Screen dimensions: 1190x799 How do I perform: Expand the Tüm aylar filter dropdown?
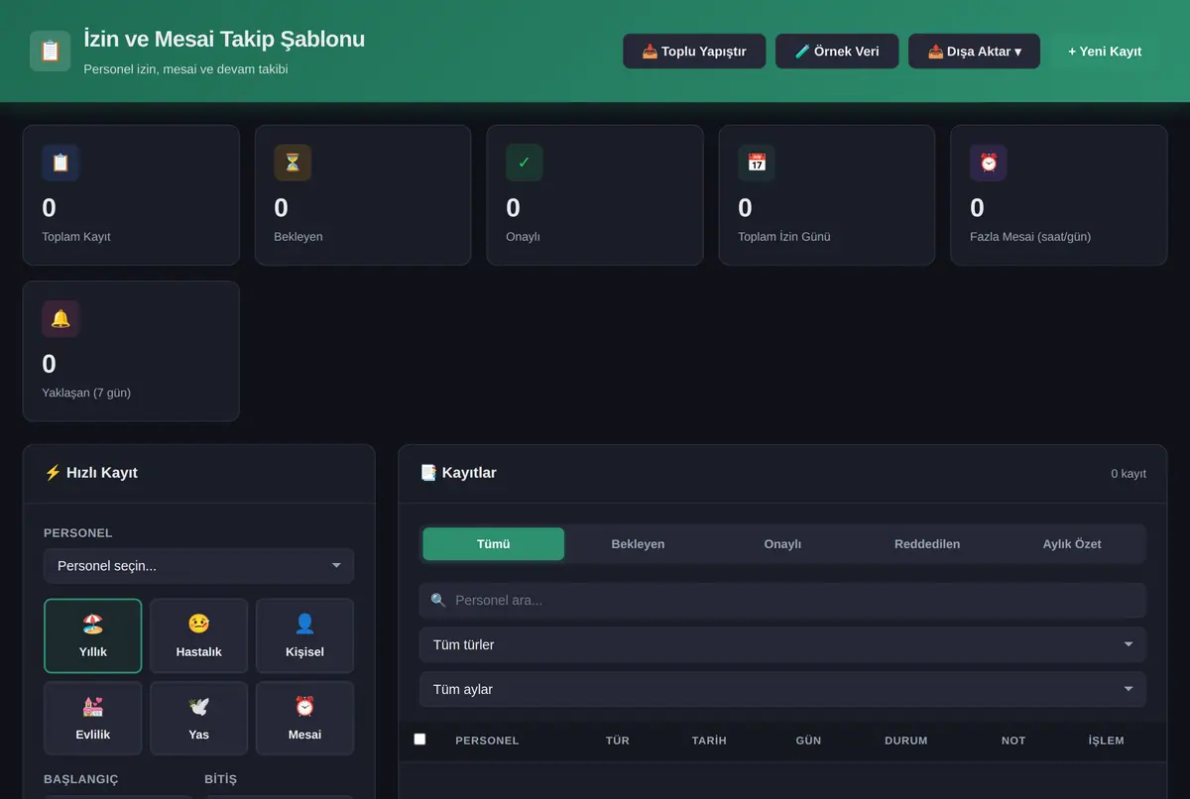point(782,689)
